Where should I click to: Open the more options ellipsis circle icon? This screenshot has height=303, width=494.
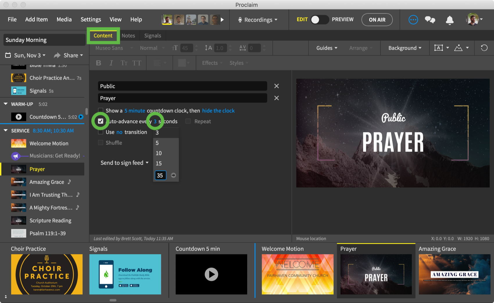tap(413, 20)
